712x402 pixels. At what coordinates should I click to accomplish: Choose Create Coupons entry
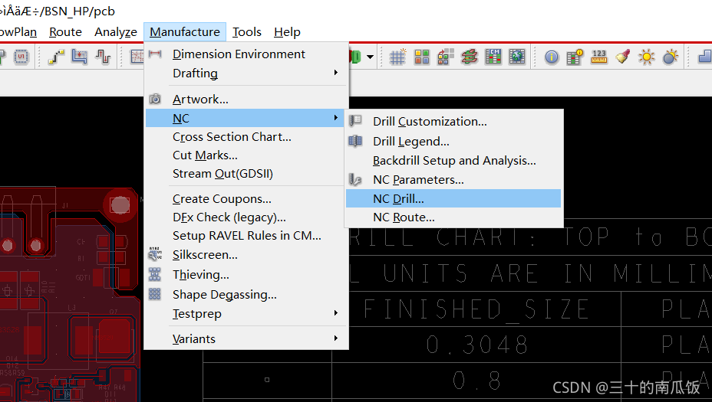click(x=246, y=199)
